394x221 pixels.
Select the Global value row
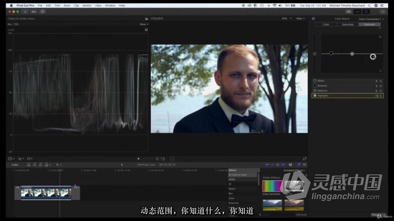347,81
